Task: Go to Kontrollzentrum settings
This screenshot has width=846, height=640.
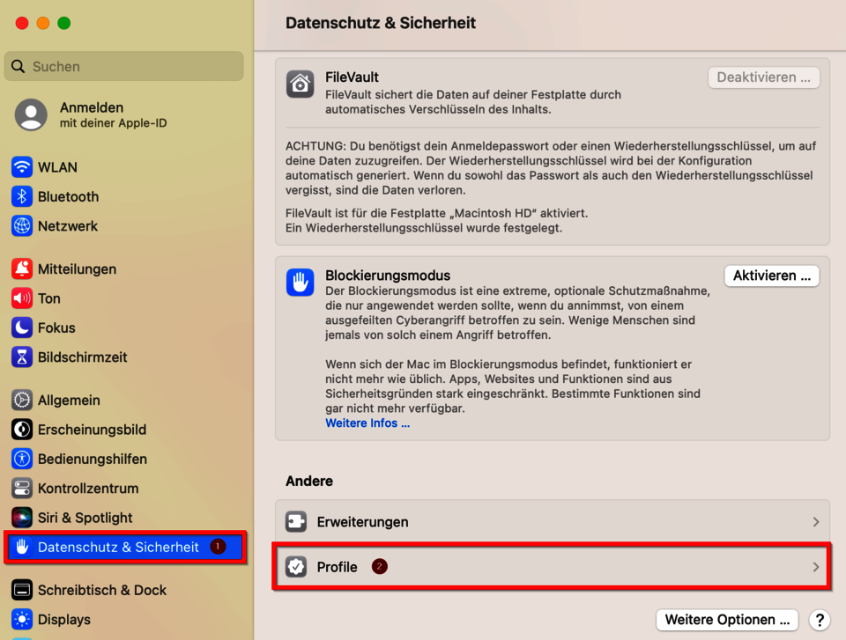Action: (88, 489)
